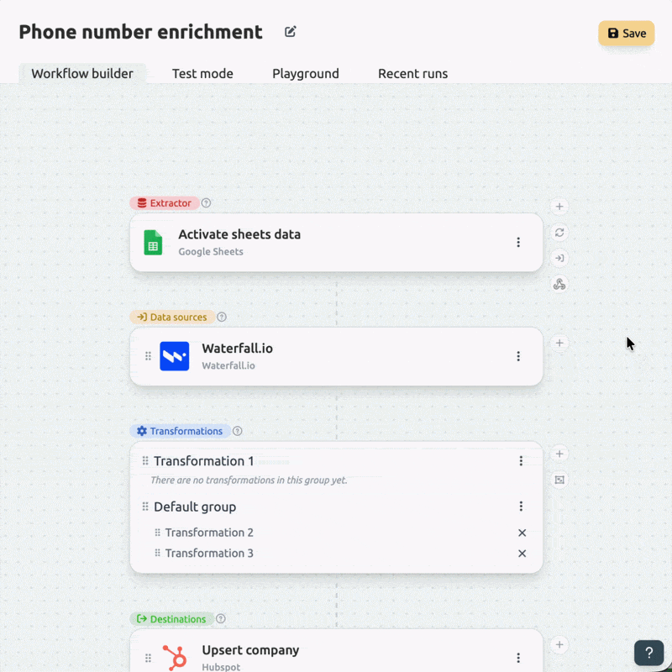This screenshot has width=672, height=672.
Task: Click the plus icon beside Waterfall.io card
Action: coord(559,343)
